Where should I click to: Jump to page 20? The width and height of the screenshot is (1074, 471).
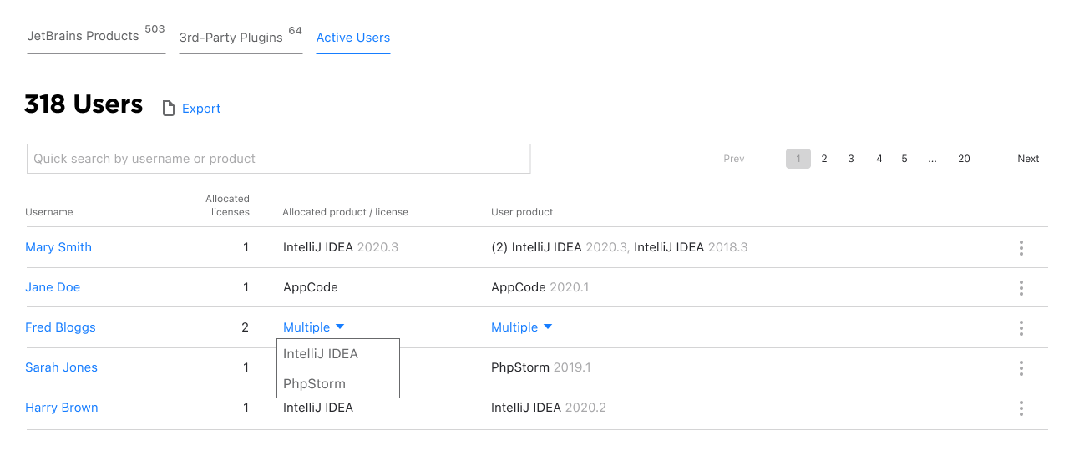point(964,159)
